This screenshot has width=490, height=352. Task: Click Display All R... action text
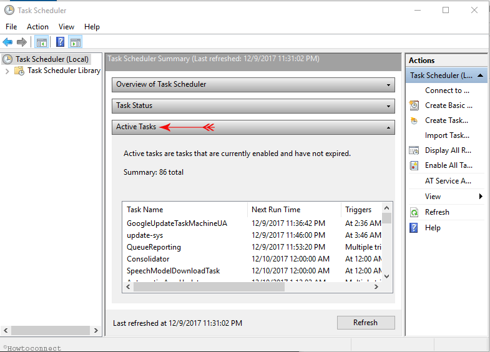coord(448,150)
